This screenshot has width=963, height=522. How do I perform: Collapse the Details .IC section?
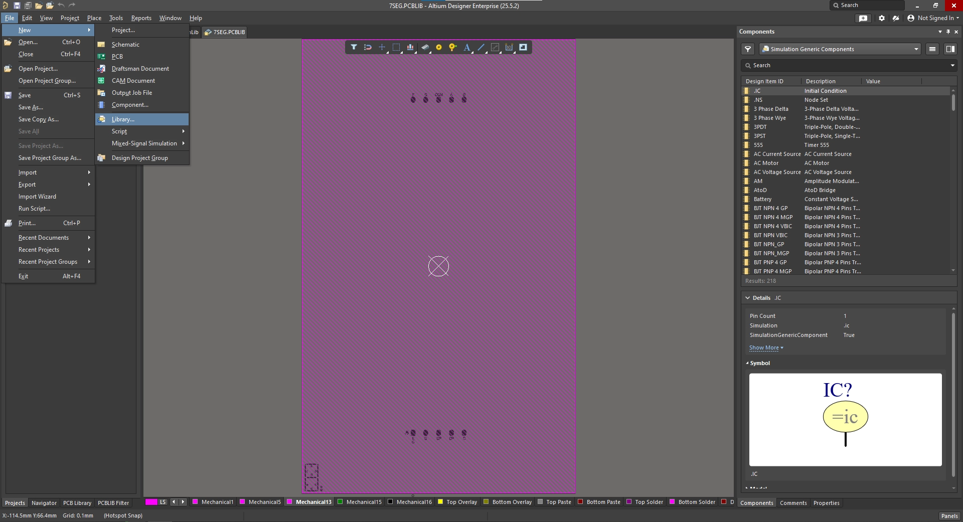point(748,298)
